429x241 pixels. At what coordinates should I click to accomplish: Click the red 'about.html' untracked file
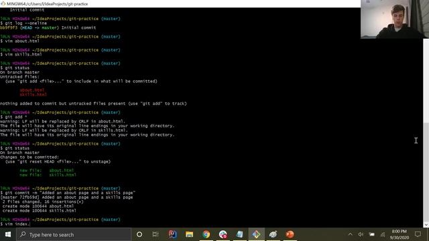pos(32,90)
